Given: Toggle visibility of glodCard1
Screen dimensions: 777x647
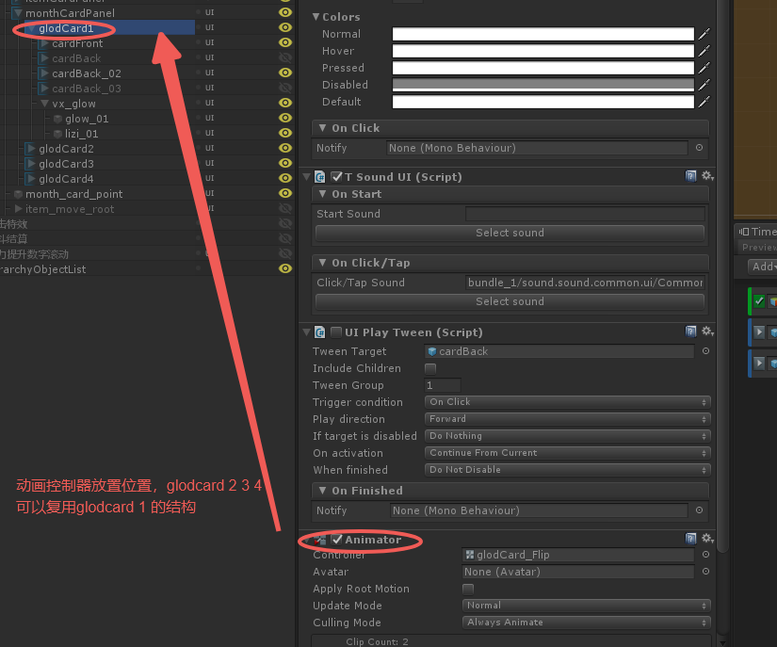Looking at the screenshot, I should pos(285,27).
